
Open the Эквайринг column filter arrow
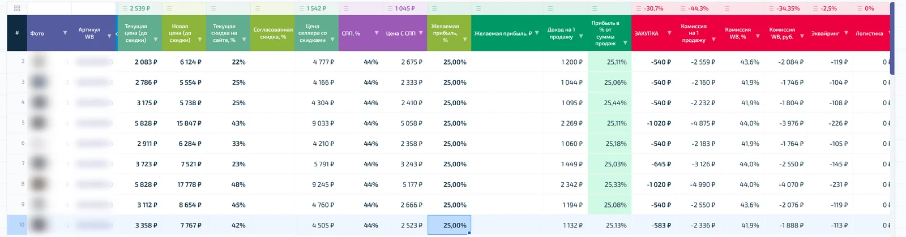click(846, 33)
